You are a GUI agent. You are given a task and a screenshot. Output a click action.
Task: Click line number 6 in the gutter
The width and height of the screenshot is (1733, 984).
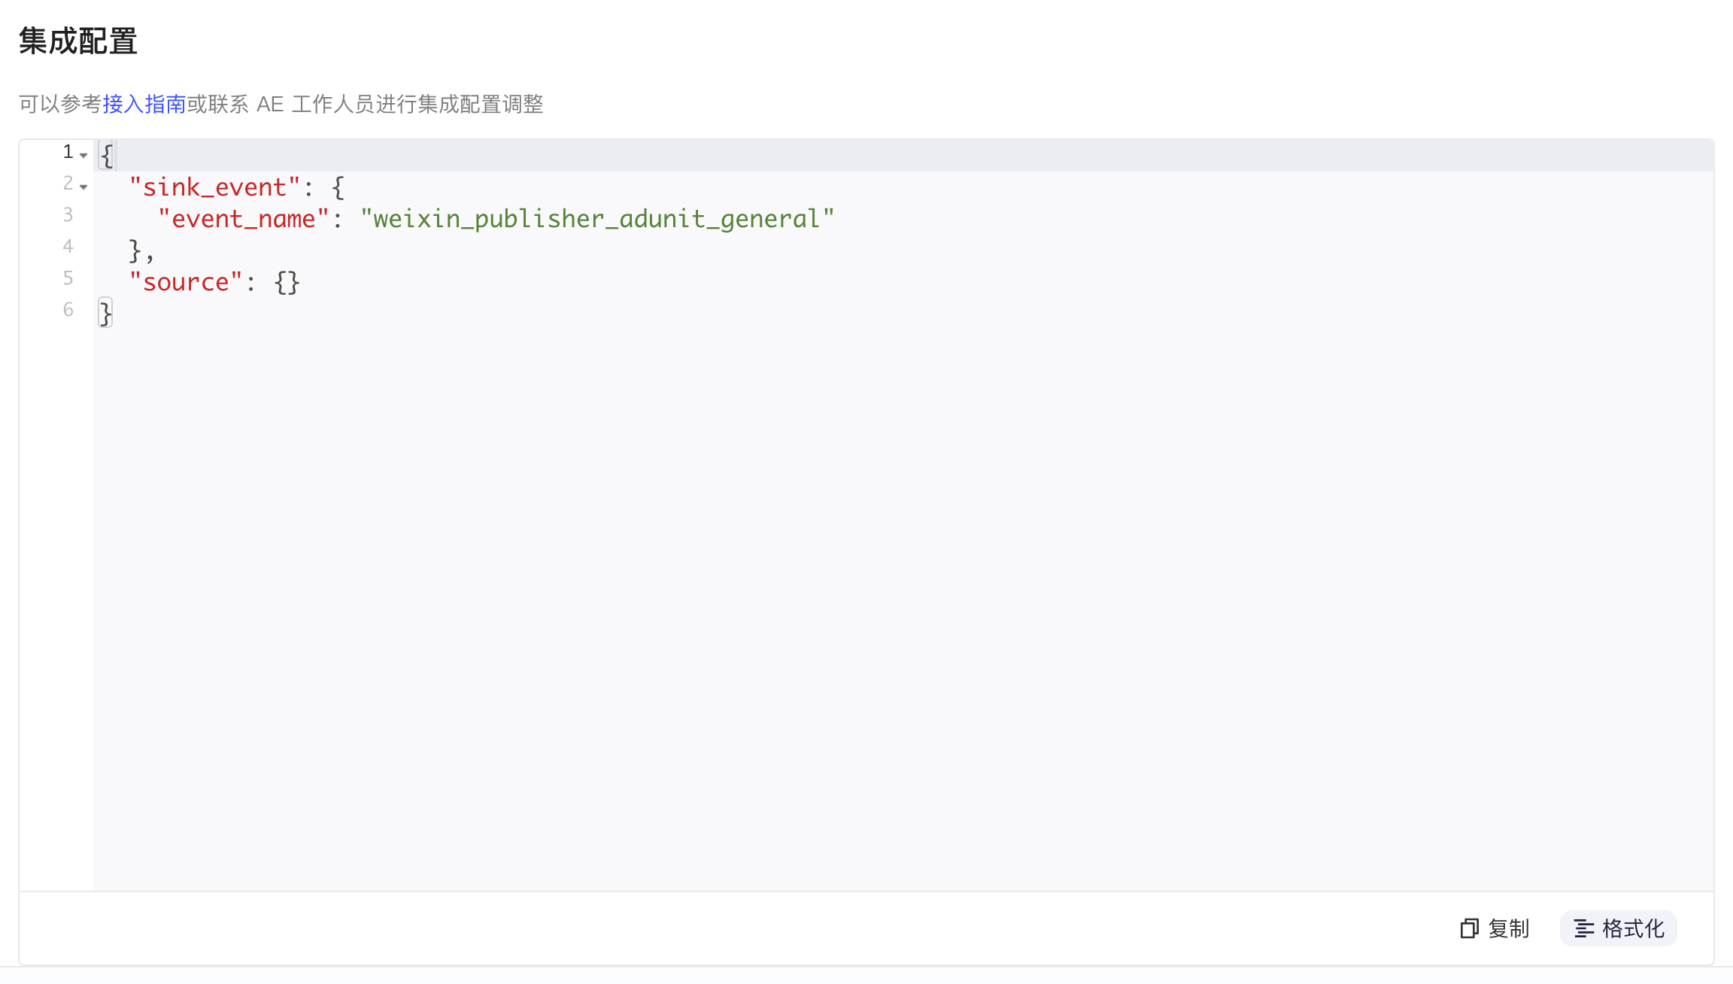[x=68, y=310]
